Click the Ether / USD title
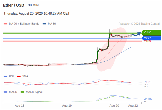The height and width of the screenshot is (110, 162). point(13,5)
